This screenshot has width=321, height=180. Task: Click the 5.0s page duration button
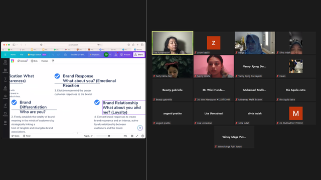click(x=34, y=61)
